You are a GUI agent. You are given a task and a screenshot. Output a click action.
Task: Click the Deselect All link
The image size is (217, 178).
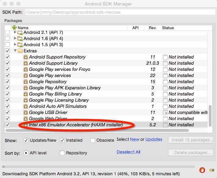128,152
